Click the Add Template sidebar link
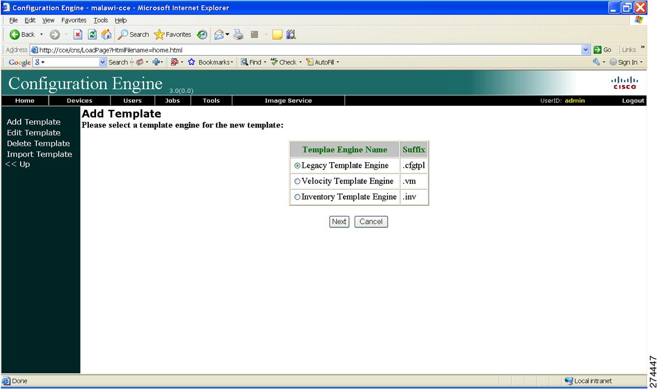The image size is (659, 389). tap(34, 122)
